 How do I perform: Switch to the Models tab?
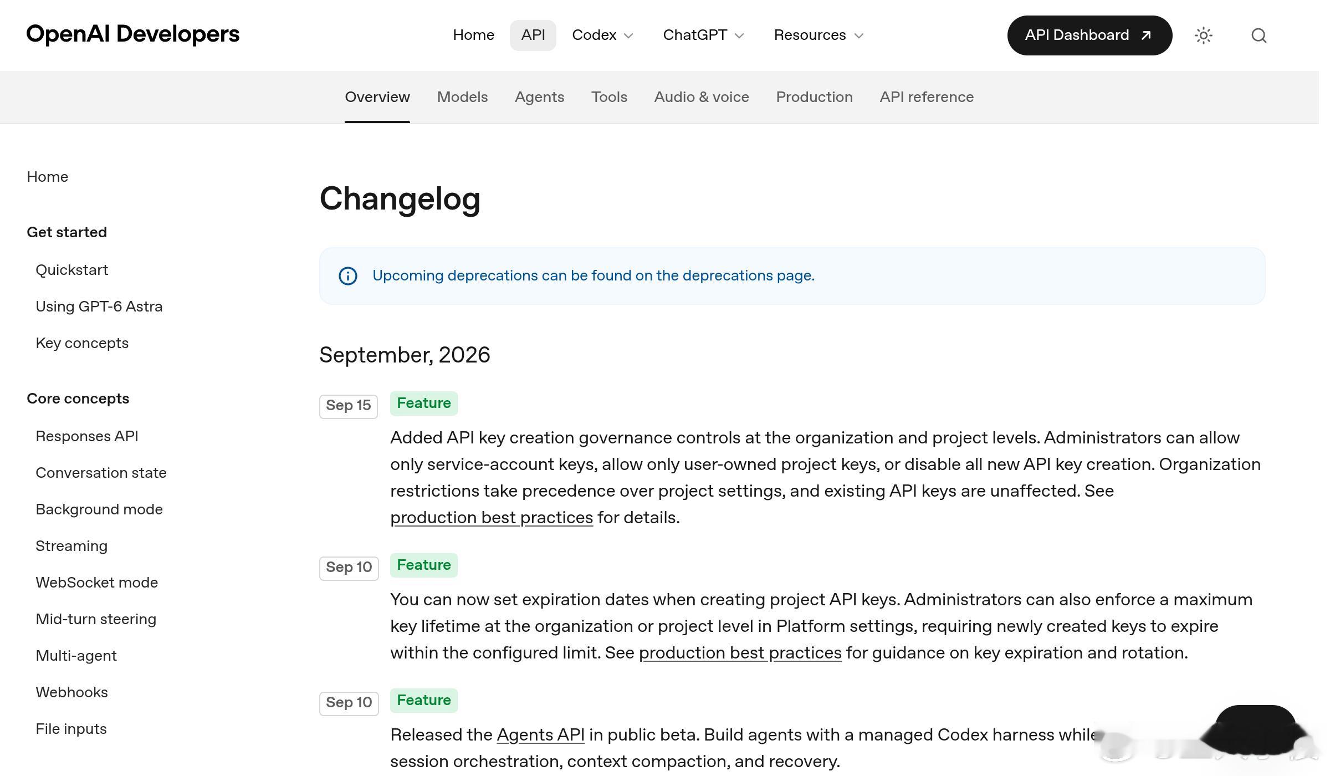tap(462, 97)
